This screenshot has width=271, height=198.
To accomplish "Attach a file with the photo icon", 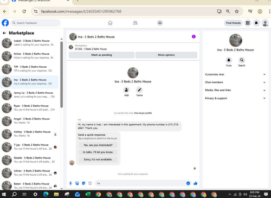I will point(77,183).
